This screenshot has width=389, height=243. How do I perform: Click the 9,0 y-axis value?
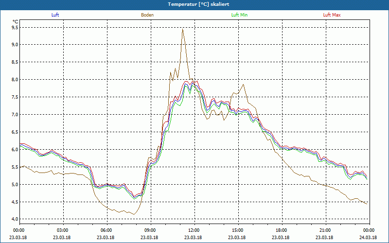[x=15, y=45]
